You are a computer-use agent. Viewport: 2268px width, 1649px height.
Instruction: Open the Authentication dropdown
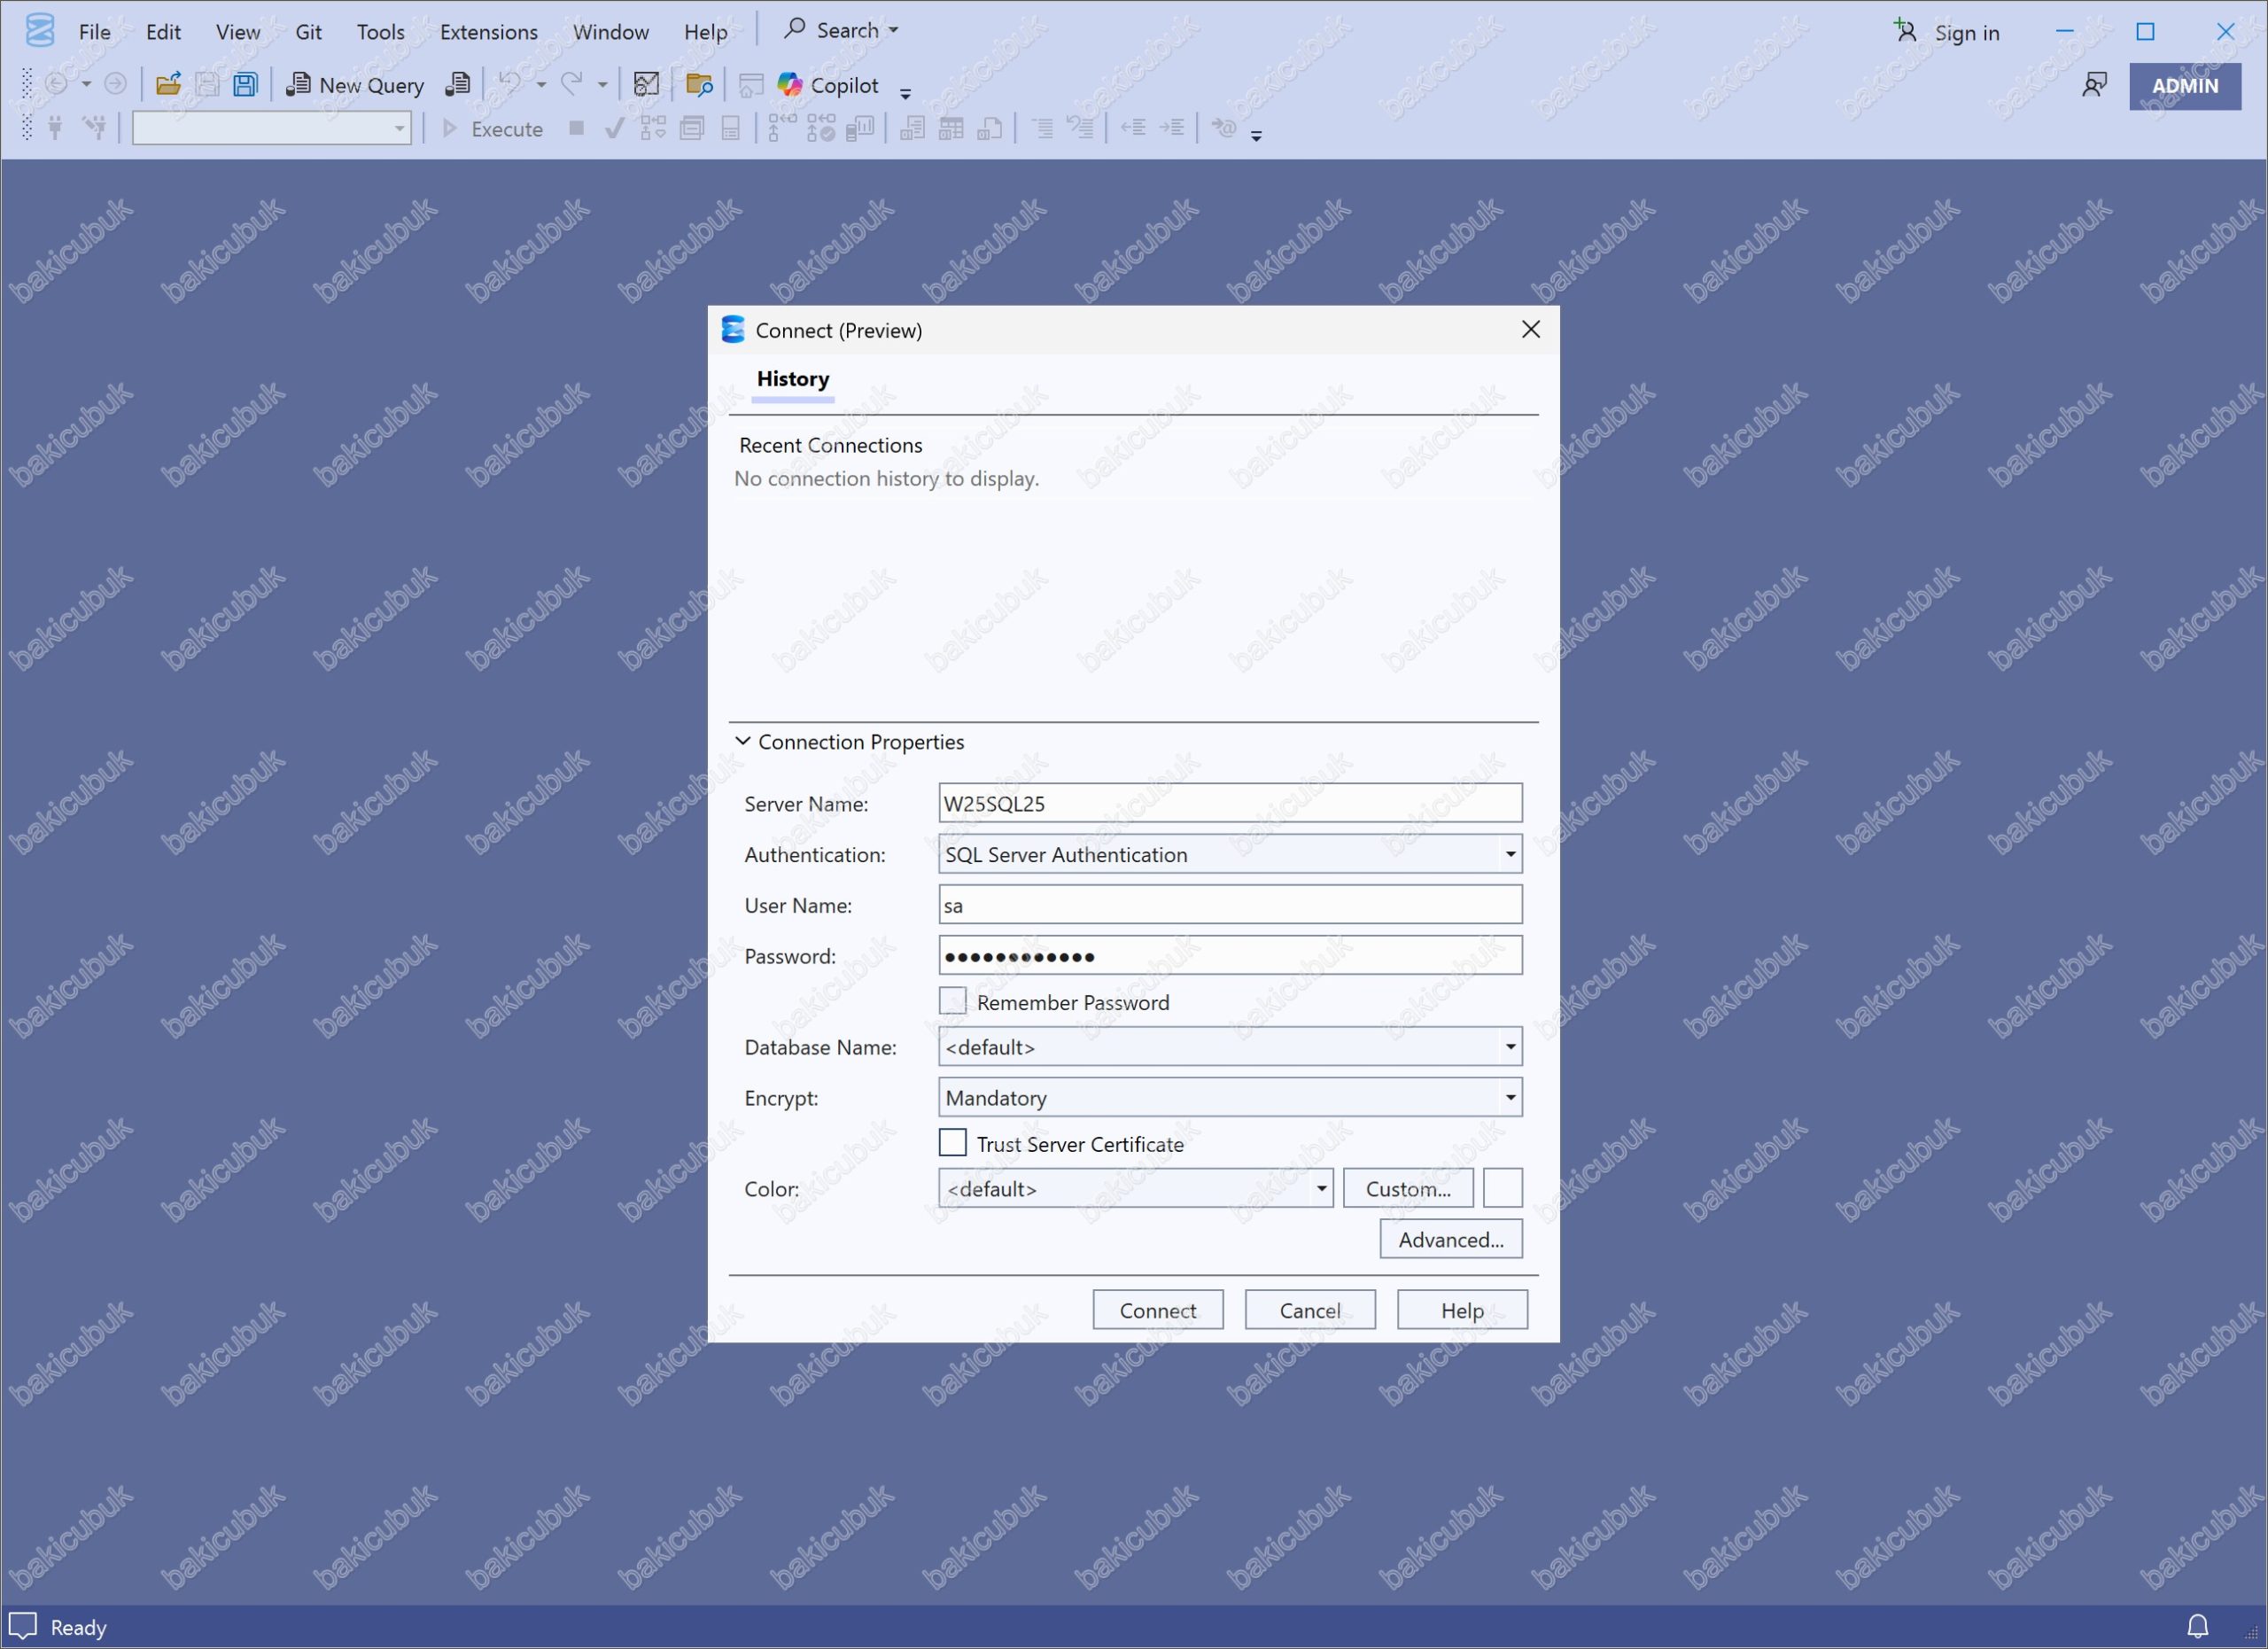1230,854
